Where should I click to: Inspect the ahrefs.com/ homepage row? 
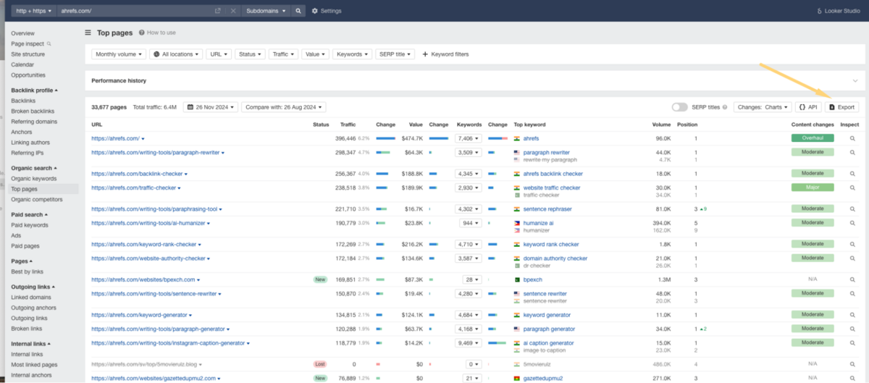[852, 138]
